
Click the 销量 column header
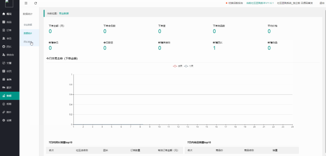click(x=275, y=150)
